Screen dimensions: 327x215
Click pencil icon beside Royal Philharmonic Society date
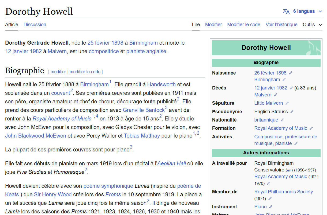coord(270,198)
